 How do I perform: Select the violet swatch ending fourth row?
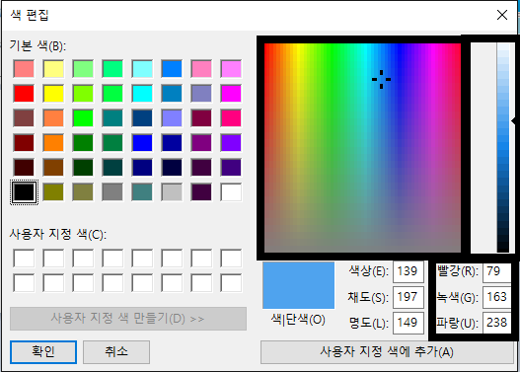tap(231, 142)
